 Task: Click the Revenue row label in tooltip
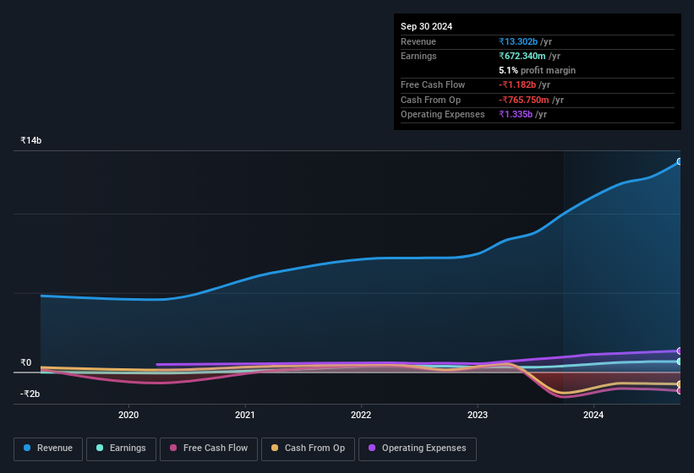418,41
